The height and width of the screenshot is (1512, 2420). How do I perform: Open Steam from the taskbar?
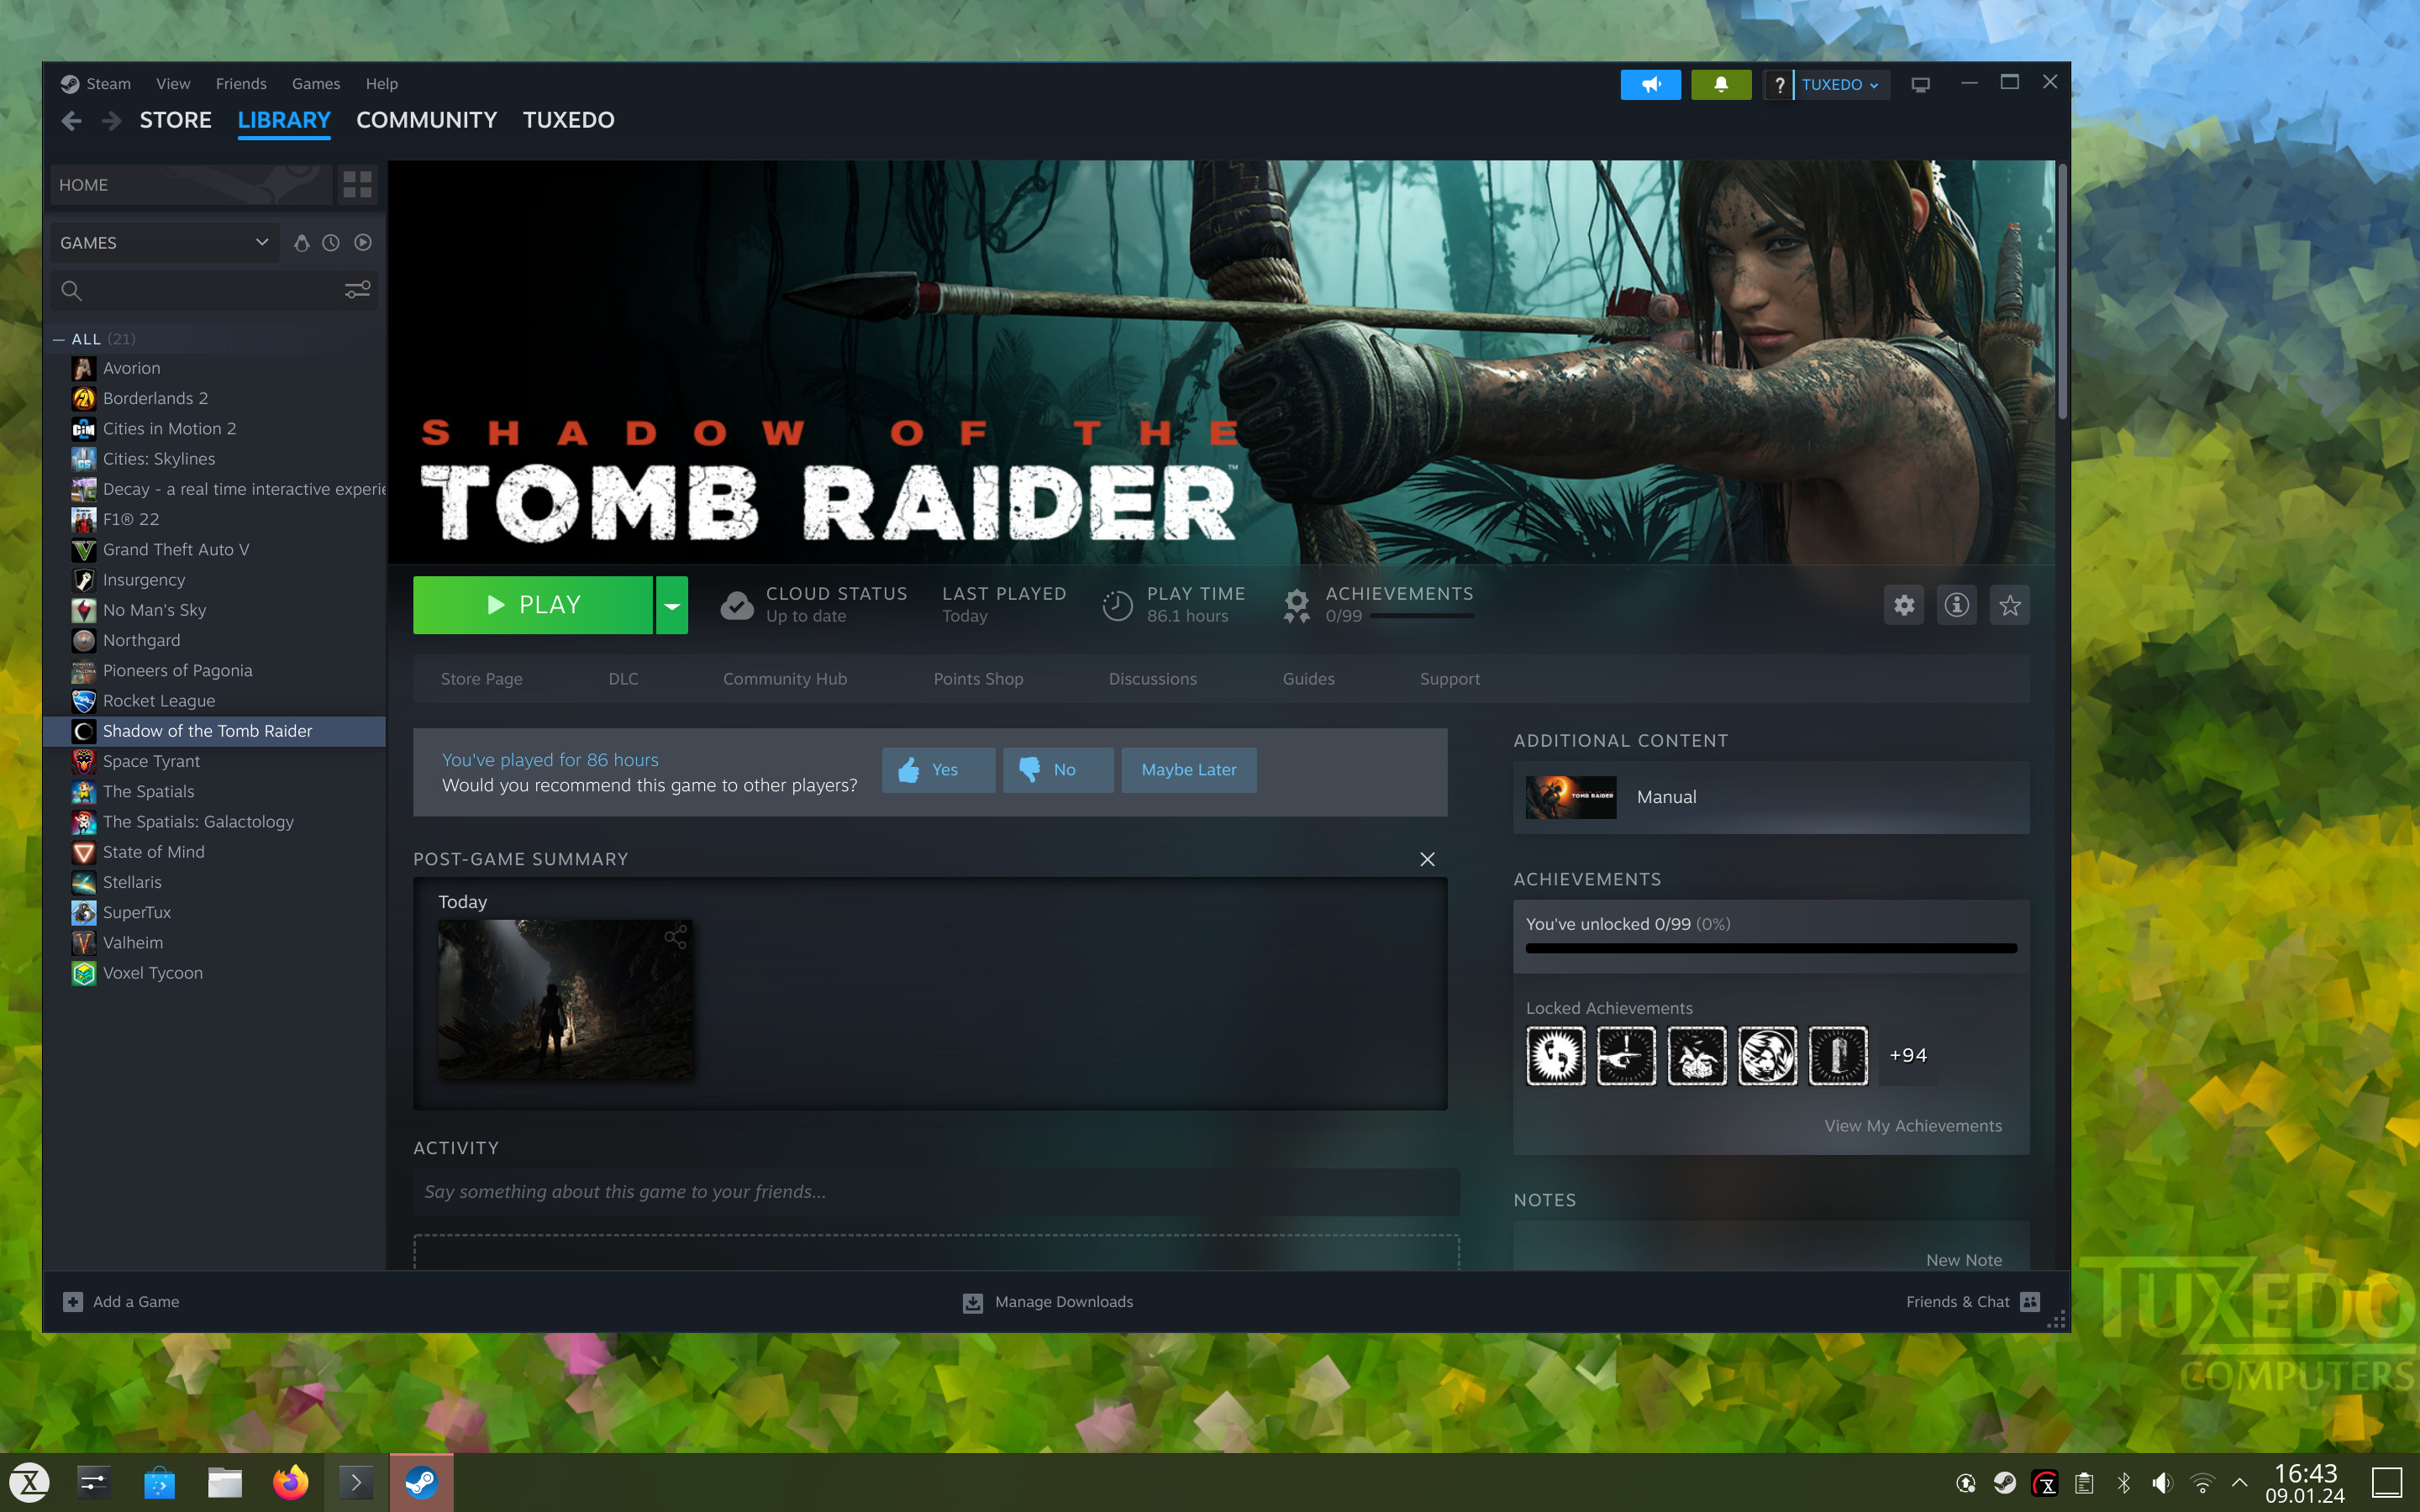pyautogui.click(x=421, y=1482)
